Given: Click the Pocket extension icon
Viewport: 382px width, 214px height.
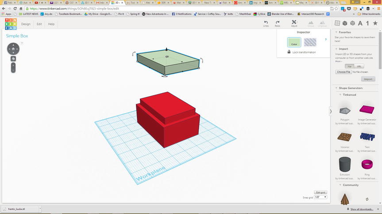Looking at the screenshot, I should pyautogui.click(x=349, y=8).
